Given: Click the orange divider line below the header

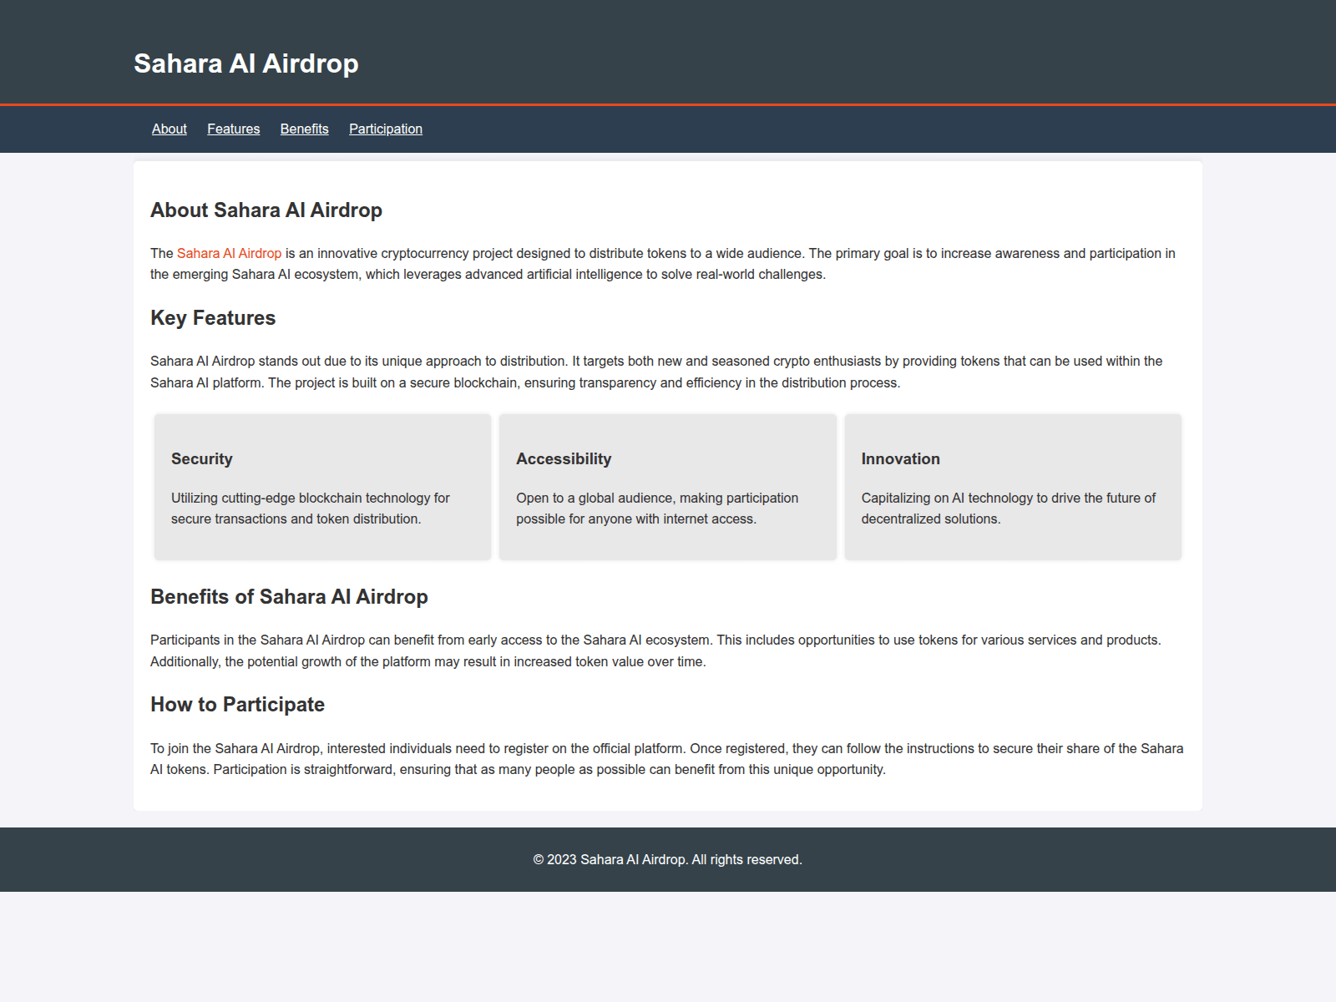Looking at the screenshot, I should [x=668, y=104].
